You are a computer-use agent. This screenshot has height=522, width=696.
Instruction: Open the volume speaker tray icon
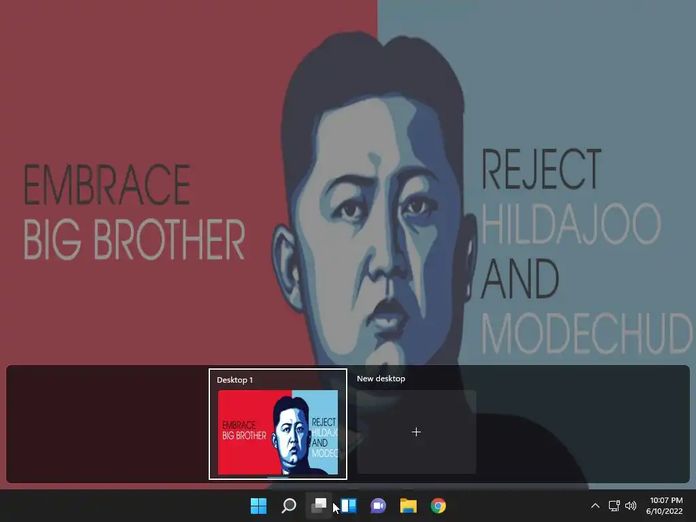[x=630, y=506]
